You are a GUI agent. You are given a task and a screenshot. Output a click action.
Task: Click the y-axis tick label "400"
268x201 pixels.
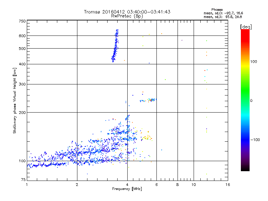click(x=22, y=64)
